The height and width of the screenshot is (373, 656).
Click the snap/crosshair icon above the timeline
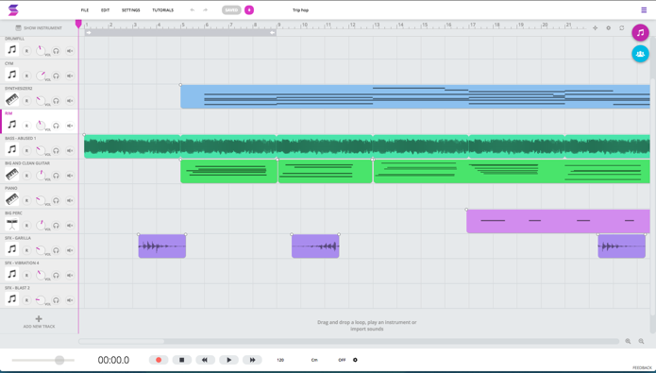click(595, 28)
